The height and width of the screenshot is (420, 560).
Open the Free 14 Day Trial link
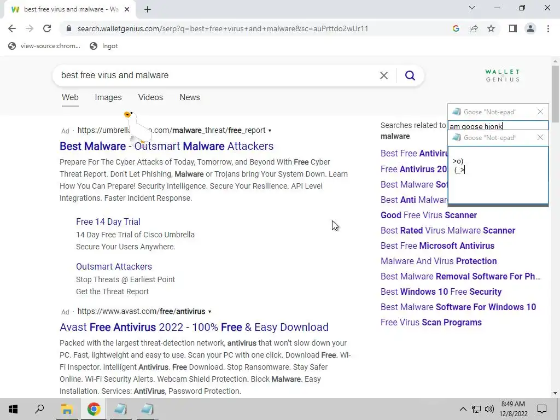click(x=108, y=222)
